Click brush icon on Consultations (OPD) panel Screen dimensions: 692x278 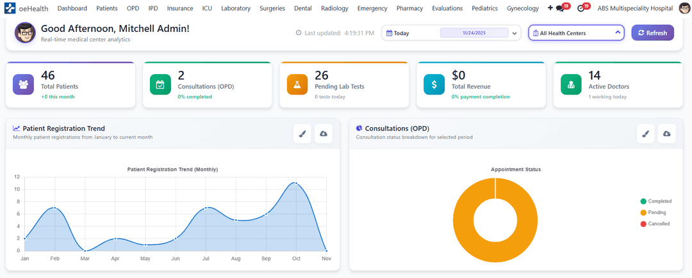[x=646, y=134]
